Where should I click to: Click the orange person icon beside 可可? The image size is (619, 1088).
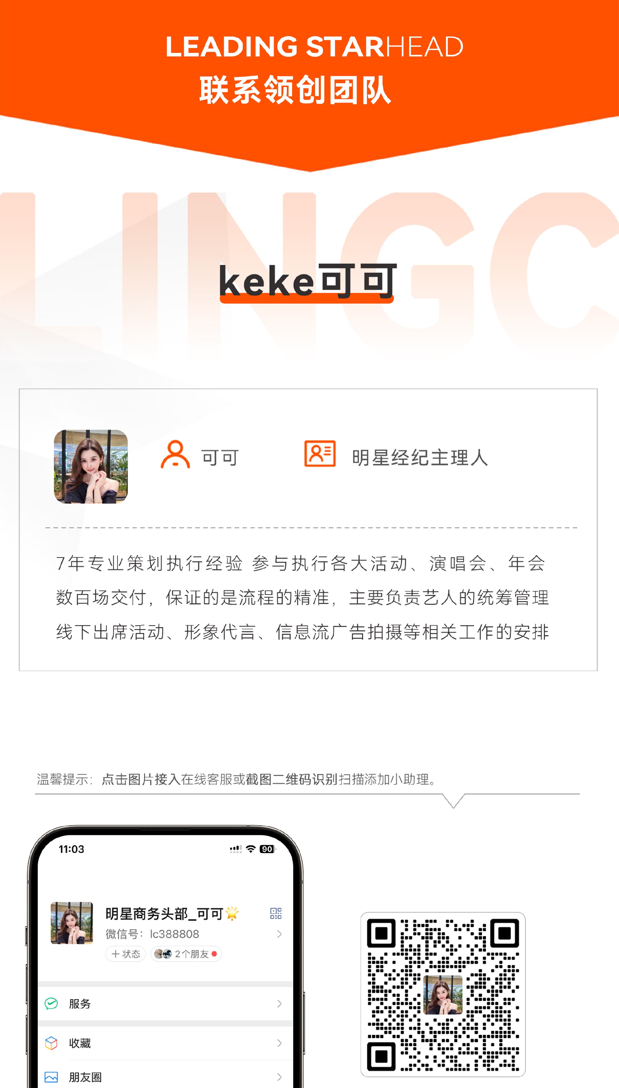[175, 454]
